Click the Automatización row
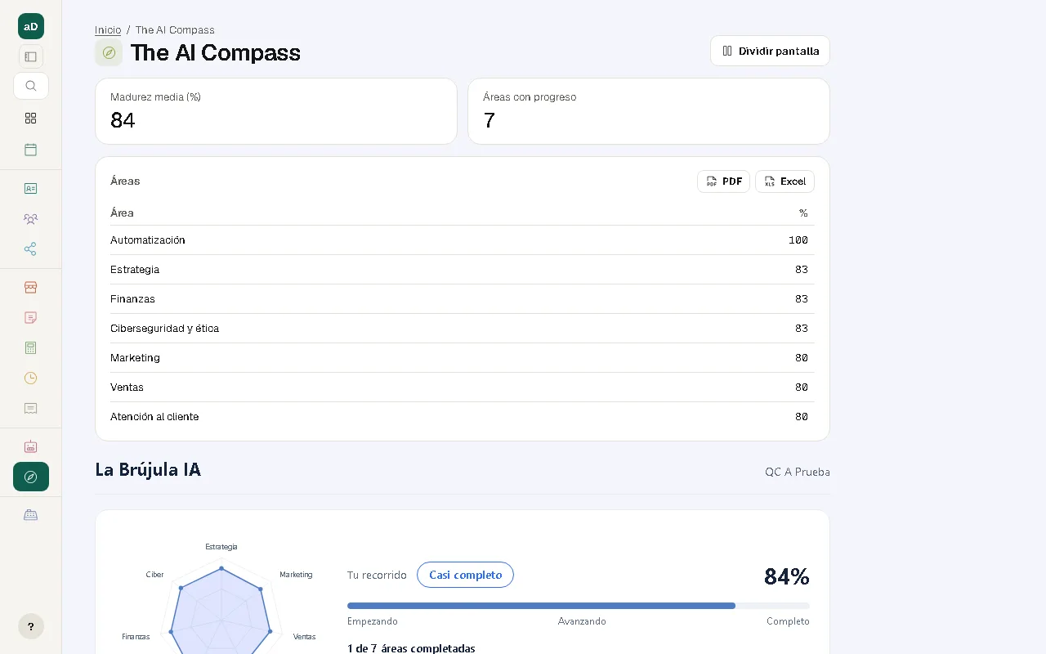 tap(463, 240)
